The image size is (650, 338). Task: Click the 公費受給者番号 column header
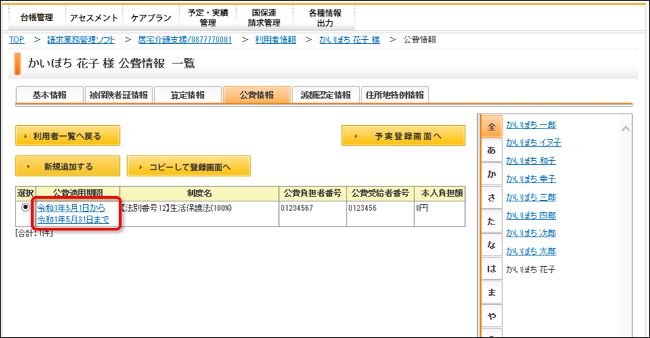(x=381, y=193)
